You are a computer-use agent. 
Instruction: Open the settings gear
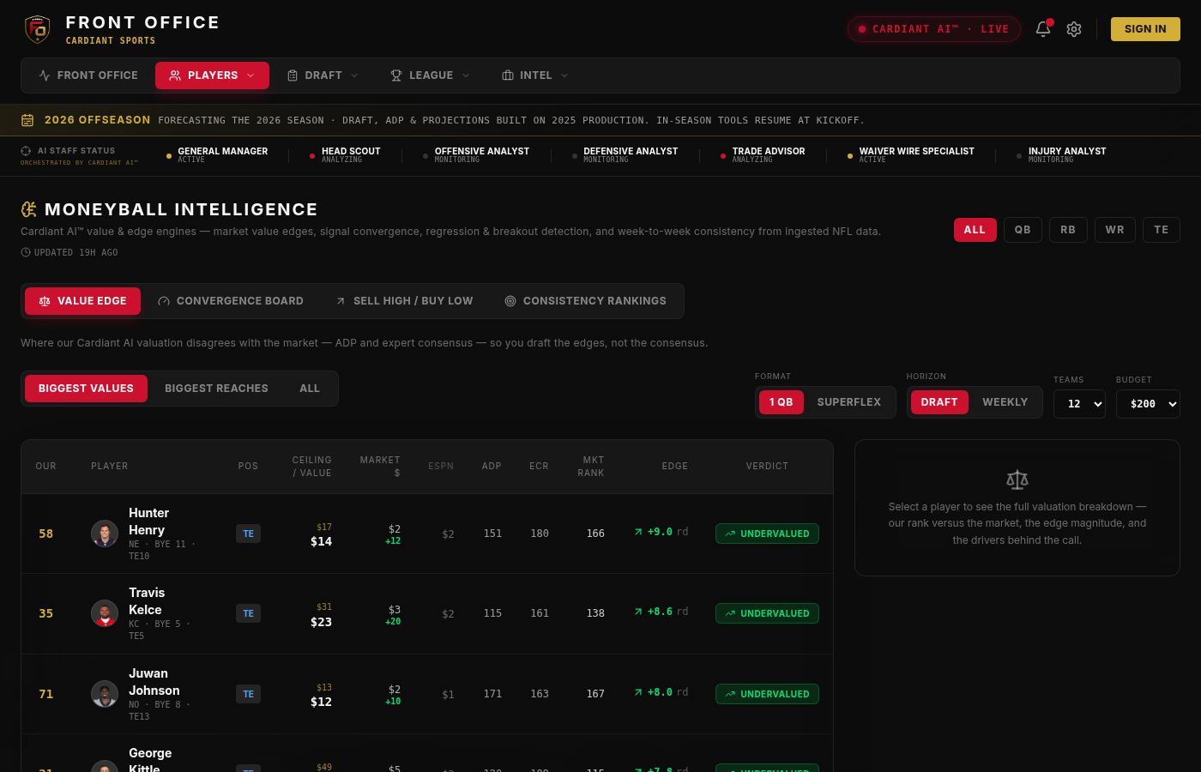pyautogui.click(x=1074, y=29)
